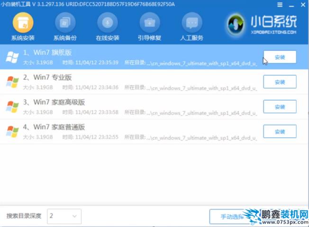Click the Windows flag icon for Win7 专业版

click(x=12, y=82)
